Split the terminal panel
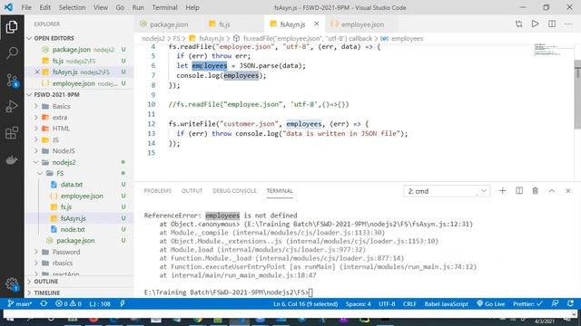The width and height of the screenshot is (581, 326). 519,191
